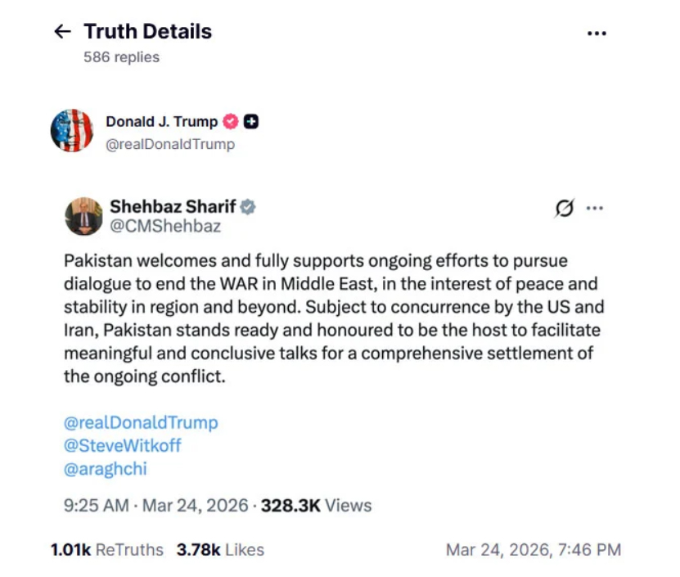Open the @CMShehbaz handle link

[165, 227]
